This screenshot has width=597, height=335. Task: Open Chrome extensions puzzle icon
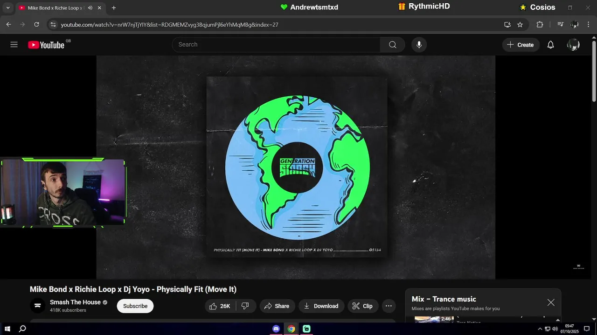pyautogui.click(x=540, y=25)
